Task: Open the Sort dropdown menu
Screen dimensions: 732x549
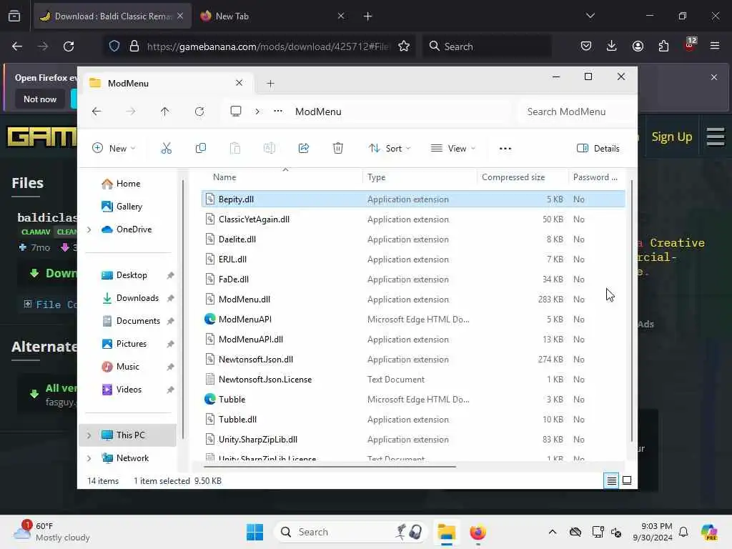Action: click(390, 149)
